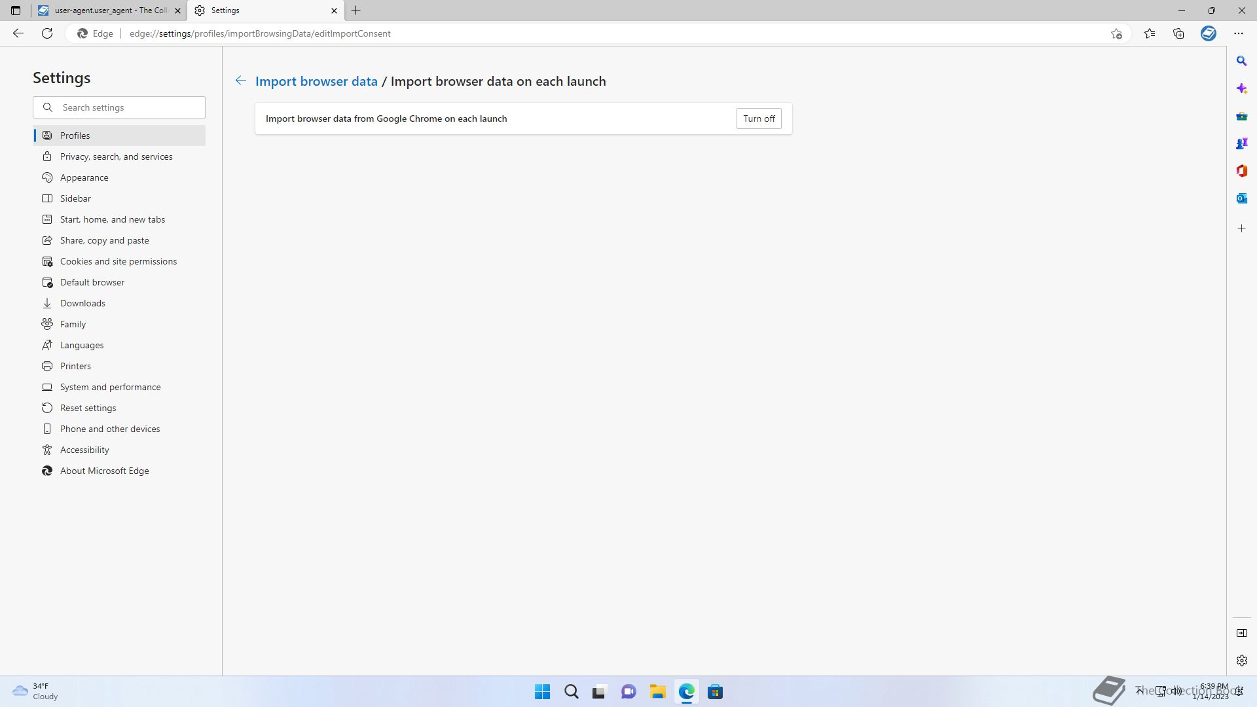Click the Edge site identity label in address bar
The width and height of the screenshot is (1257, 707).
click(96, 33)
